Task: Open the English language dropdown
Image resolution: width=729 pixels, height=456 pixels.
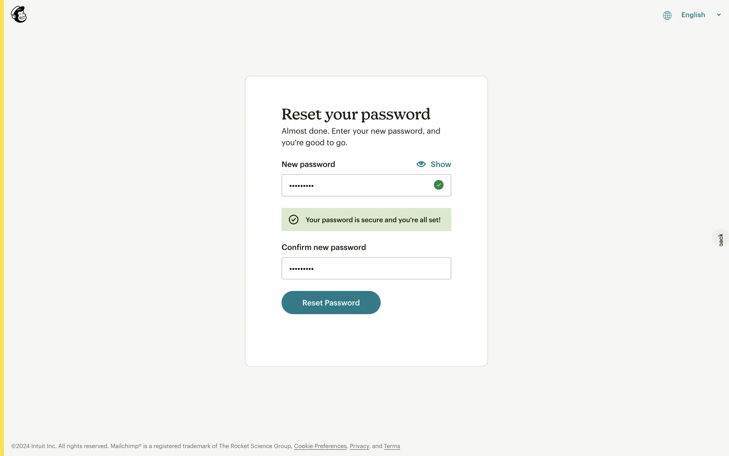Action: pyautogui.click(x=693, y=15)
